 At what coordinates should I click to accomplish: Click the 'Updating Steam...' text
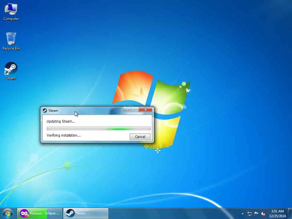coord(61,121)
